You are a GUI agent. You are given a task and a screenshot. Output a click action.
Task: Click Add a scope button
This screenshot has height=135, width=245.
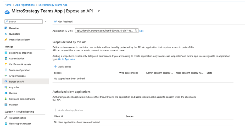[x=63, y=67]
